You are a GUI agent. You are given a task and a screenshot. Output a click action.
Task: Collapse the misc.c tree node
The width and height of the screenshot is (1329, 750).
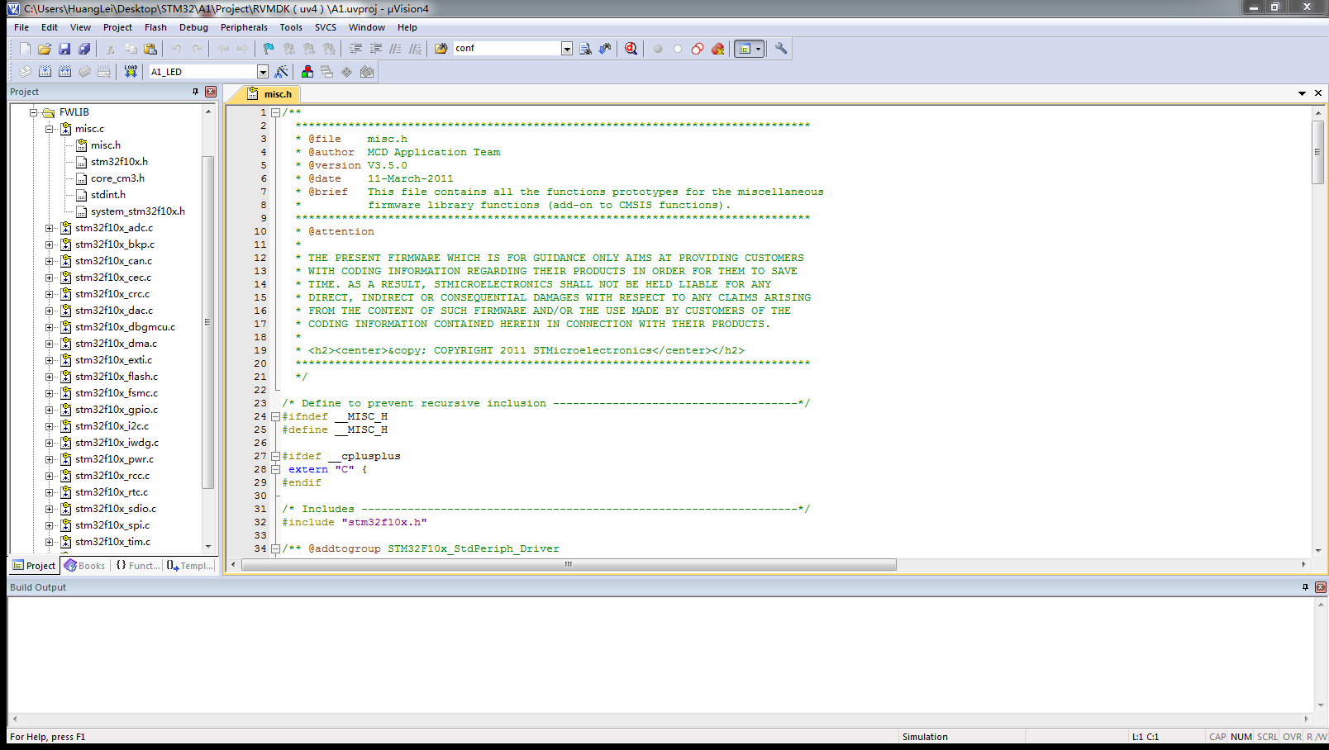pos(48,128)
